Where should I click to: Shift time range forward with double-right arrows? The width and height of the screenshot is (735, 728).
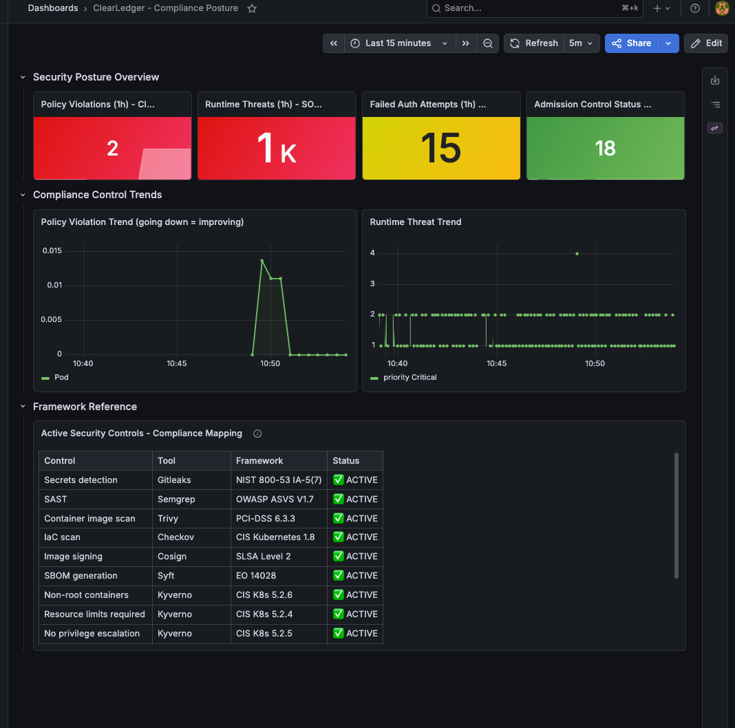[465, 43]
